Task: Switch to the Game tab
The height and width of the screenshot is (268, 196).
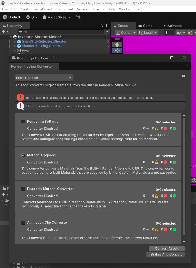Action: 145,26
